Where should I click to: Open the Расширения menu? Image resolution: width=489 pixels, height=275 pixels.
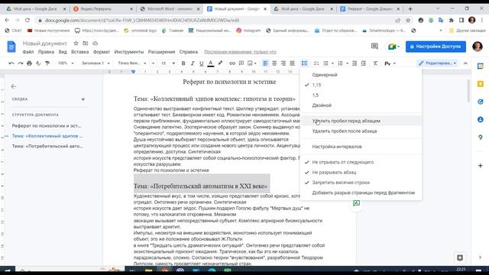pos(161,52)
